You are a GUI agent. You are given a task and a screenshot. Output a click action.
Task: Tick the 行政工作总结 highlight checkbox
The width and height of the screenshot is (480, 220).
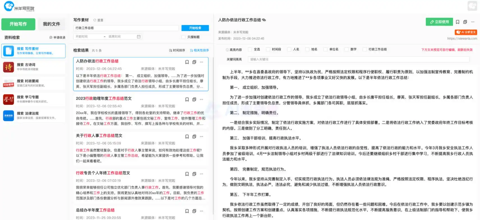(x=364, y=49)
